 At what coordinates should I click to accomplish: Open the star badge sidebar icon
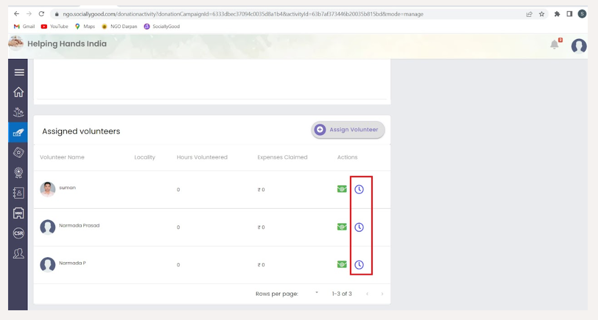coord(18,152)
